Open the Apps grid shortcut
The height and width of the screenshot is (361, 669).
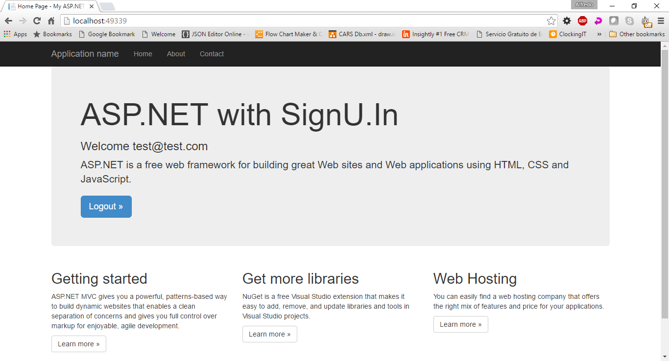point(15,34)
